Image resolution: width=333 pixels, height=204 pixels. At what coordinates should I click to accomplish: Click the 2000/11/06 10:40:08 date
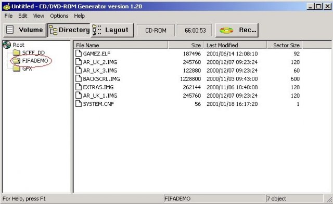coord(232,87)
